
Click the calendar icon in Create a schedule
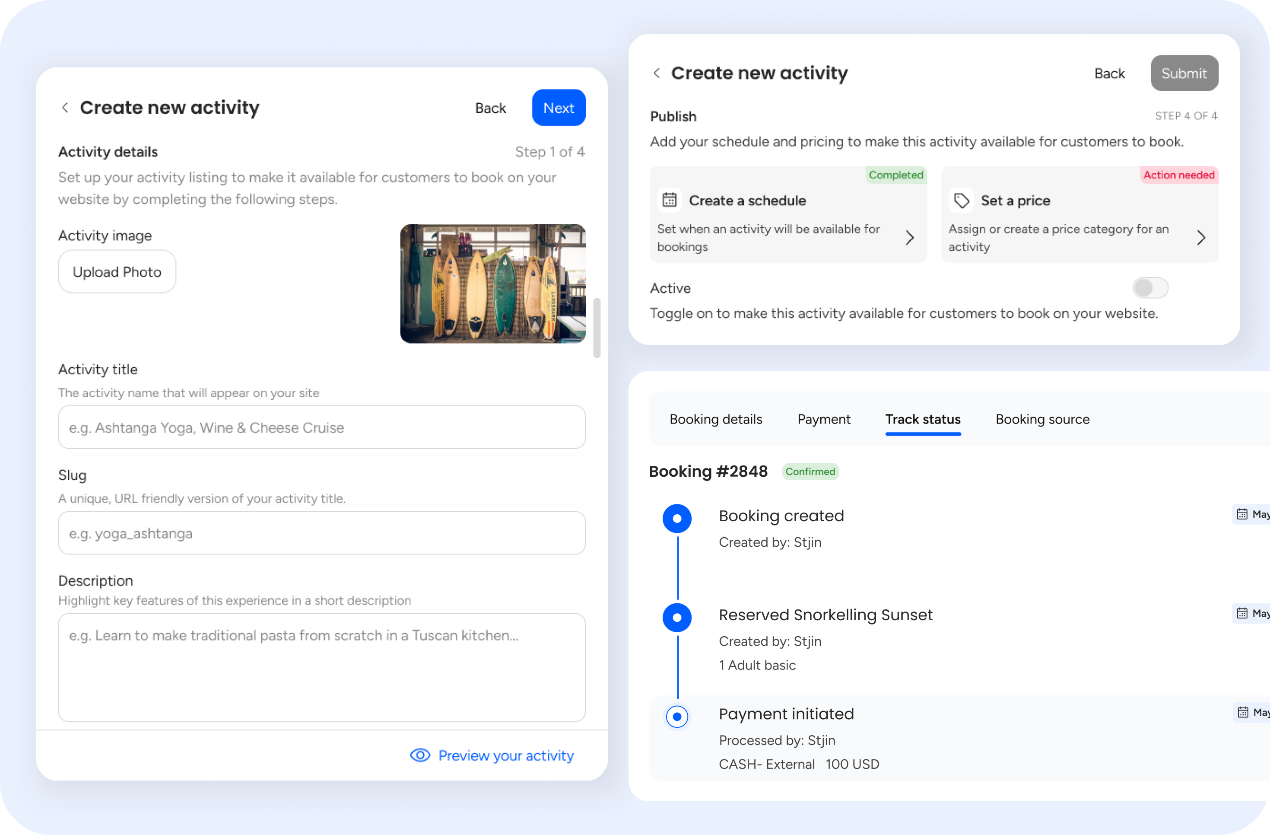point(669,200)
